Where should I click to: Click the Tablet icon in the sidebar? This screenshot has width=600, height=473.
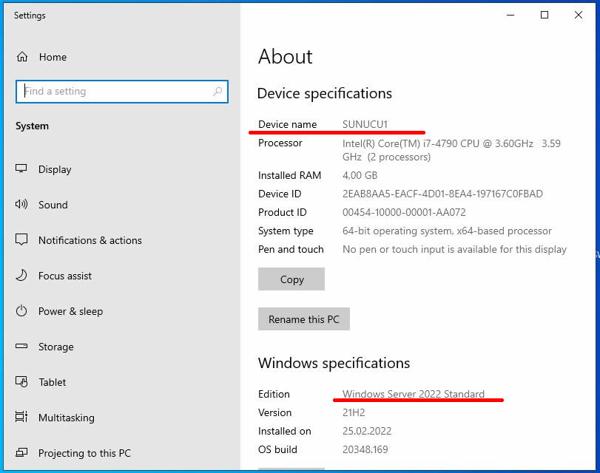(x=21, y=381)
